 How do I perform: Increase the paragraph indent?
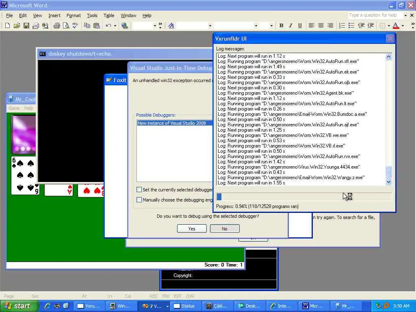[x=370, y=26]
